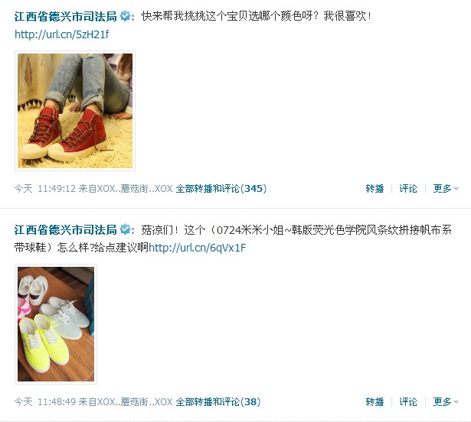Expand 更多 dropdown on the first post

pos(446,189)
